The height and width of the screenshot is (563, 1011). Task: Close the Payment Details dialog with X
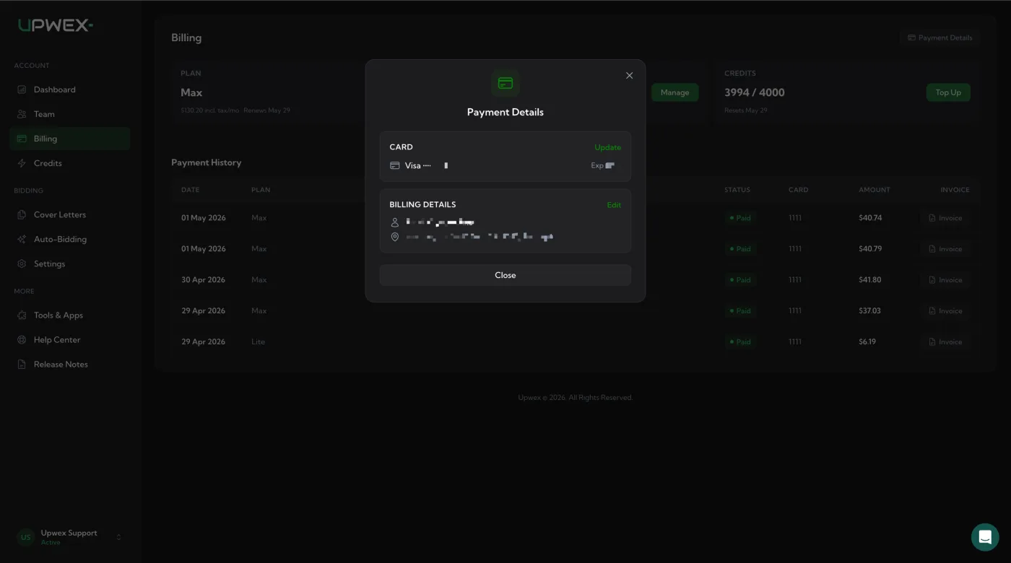tap(629, 76)
